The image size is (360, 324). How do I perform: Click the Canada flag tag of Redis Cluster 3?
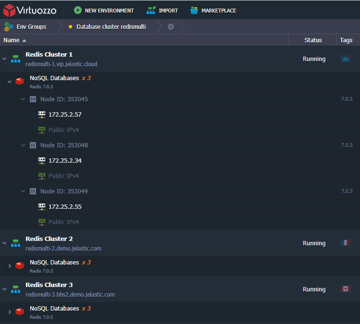(346, 288)
